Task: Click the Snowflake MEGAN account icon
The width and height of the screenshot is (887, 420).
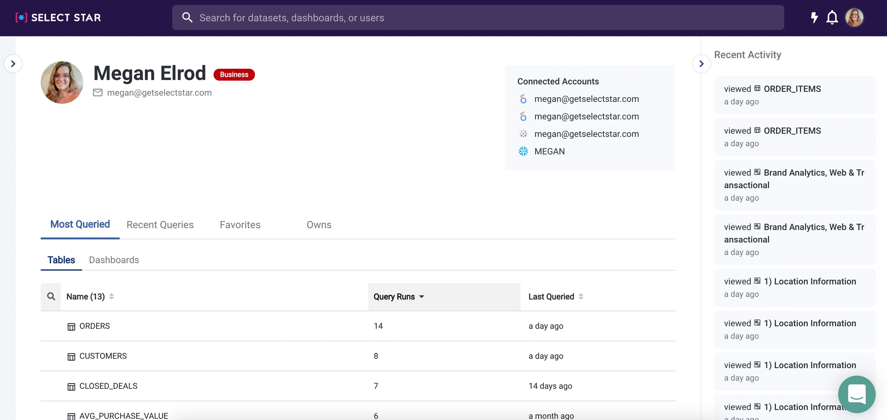Action: [523, 151]
